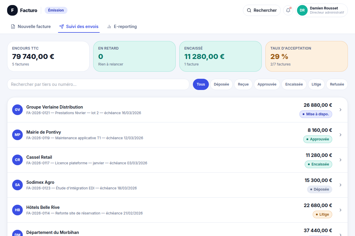Click the Mise à dispo. status badge

click(x=316, y=114)
